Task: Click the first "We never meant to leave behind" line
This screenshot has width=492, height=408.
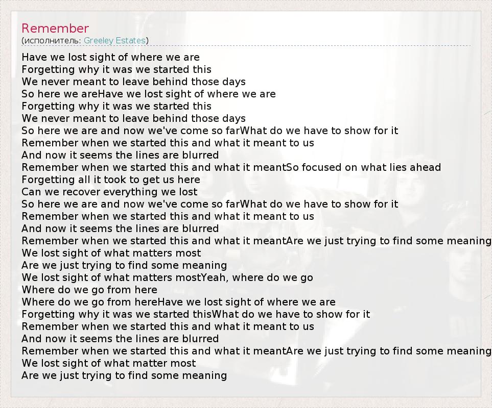Action: click(x=133, y=82)
